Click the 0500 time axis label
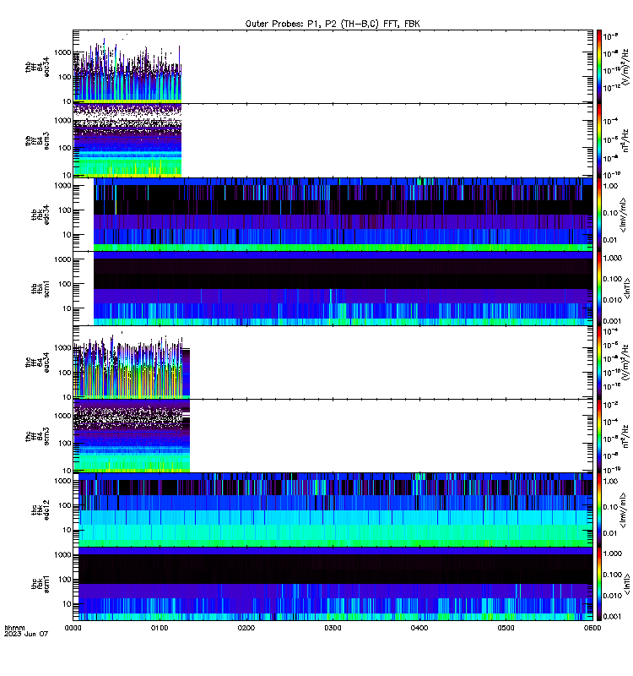 (x=506, y=628)
